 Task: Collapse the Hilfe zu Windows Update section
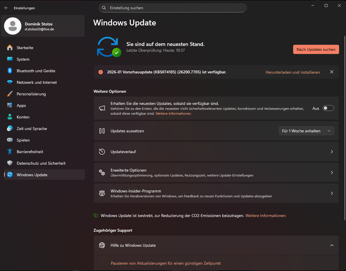tap(332, 245)
